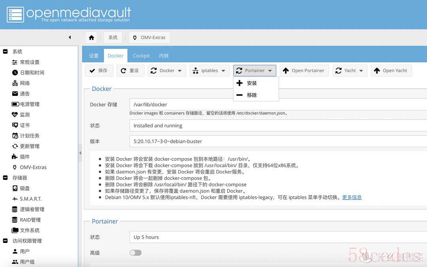Click the 保存 button
The width and height of the screenshot is (427, 267).
click(x=99, y=71)
